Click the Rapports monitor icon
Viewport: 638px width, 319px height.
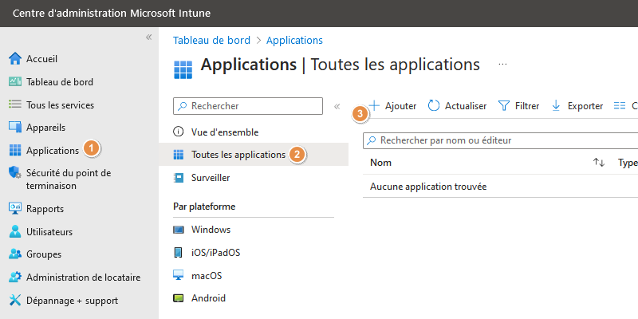[15, 208]
